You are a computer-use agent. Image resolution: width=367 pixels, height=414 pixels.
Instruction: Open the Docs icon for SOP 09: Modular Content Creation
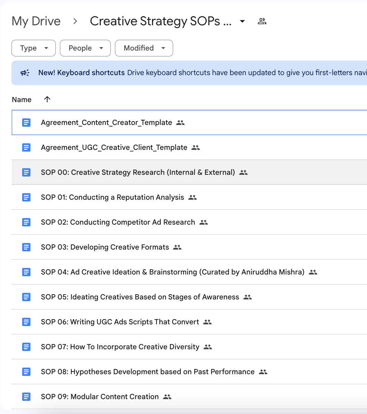pyautogui.click(x=26, y=397)
